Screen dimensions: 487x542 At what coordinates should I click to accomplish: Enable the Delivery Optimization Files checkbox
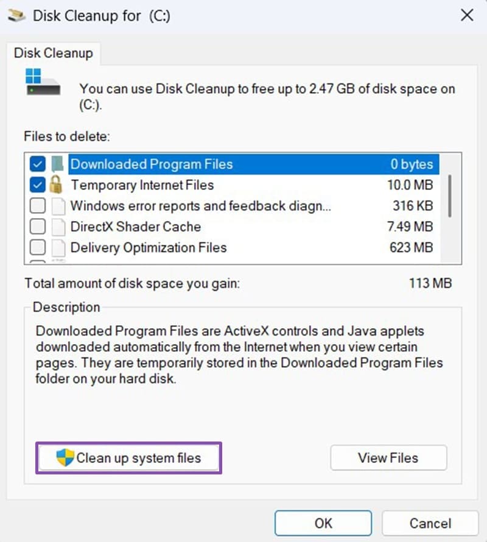(x=38, y=247)
